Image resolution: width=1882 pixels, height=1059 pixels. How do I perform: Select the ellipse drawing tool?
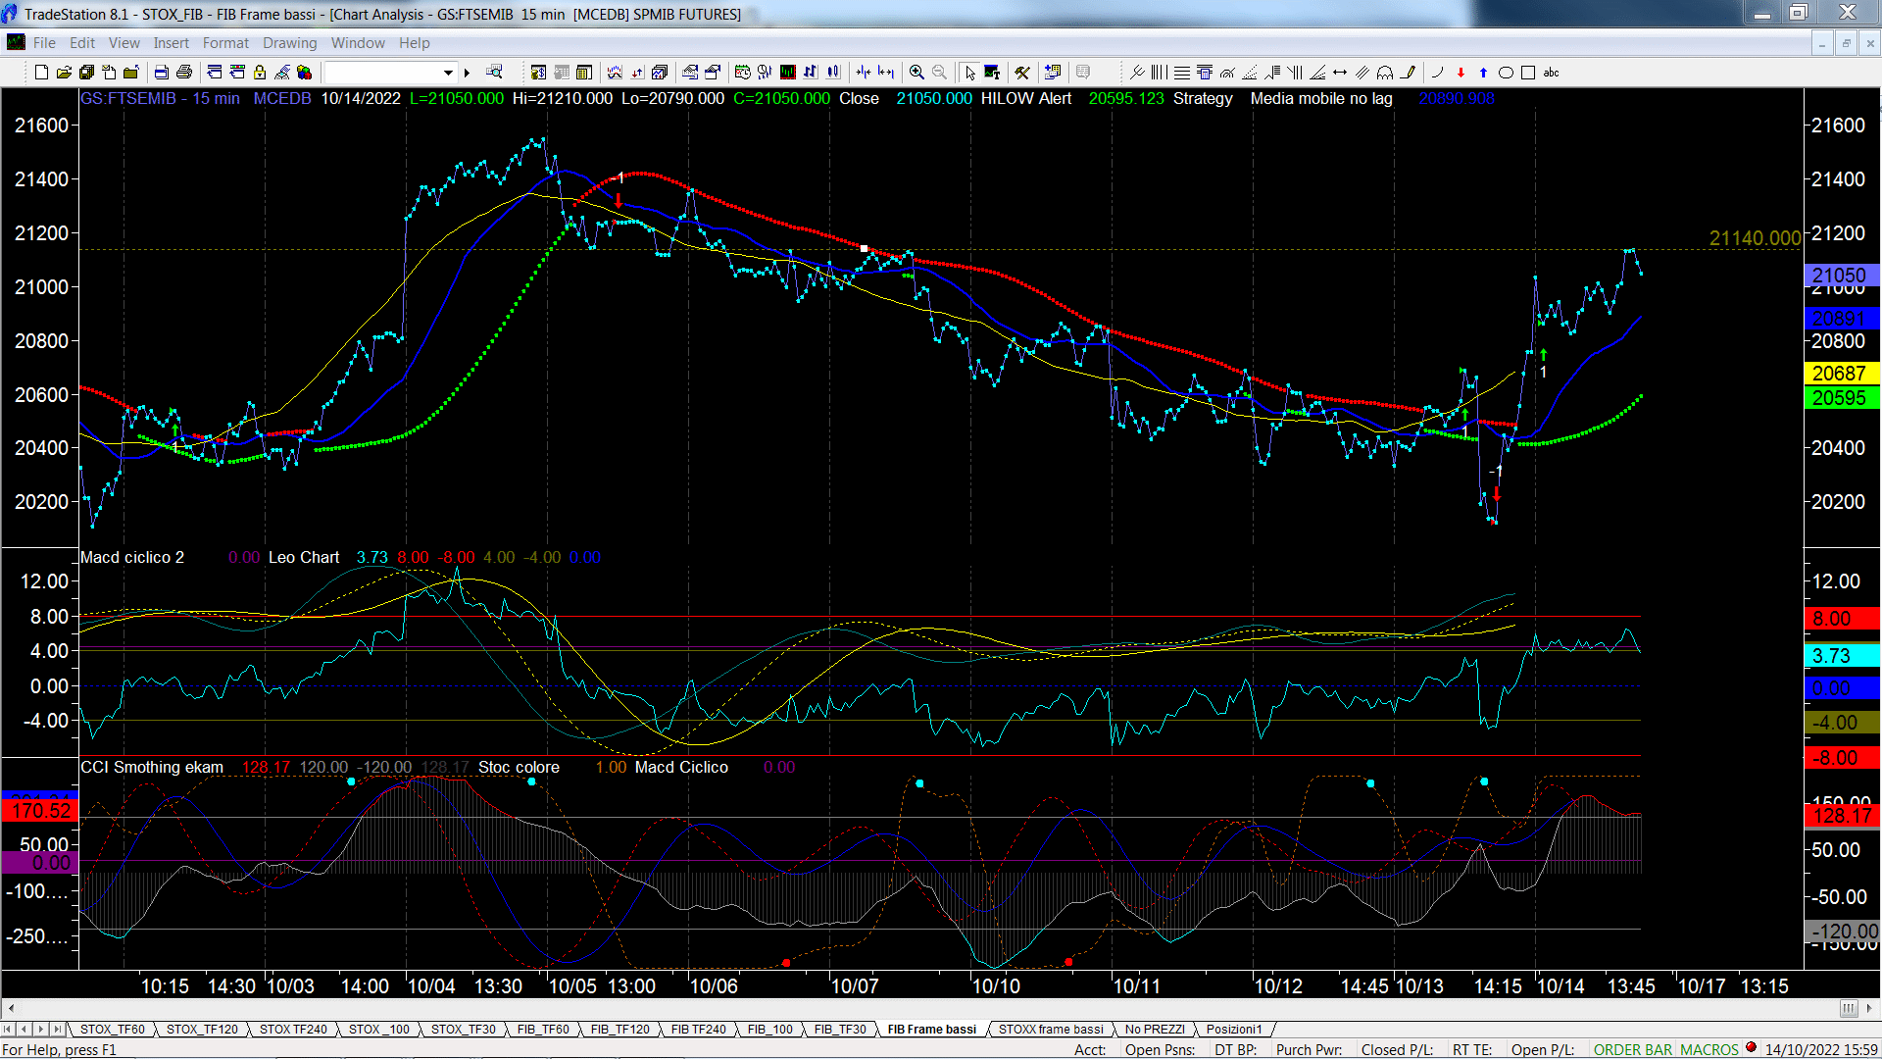tap(1506, 73)
